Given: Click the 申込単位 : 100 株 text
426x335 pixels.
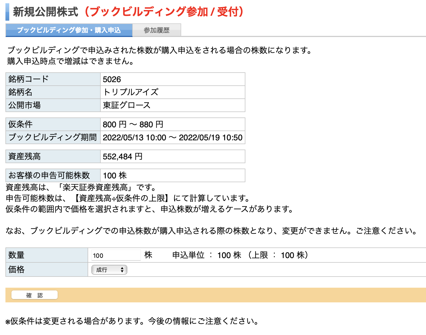Looking at the screenshot, I should tap(207, 255).
